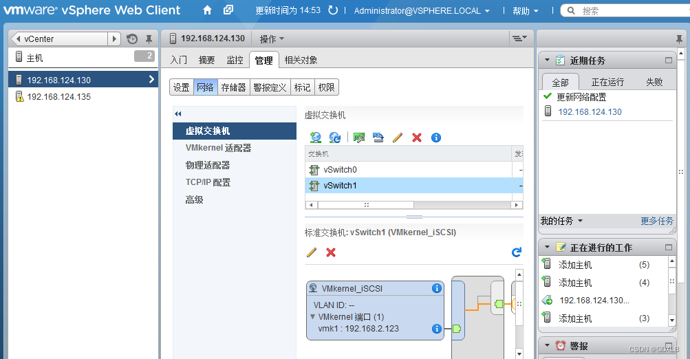The image size is (690, 359).
Task: Click the red X remove icon under 标准交换机 vSwitch1
Action: coord(331,252)
